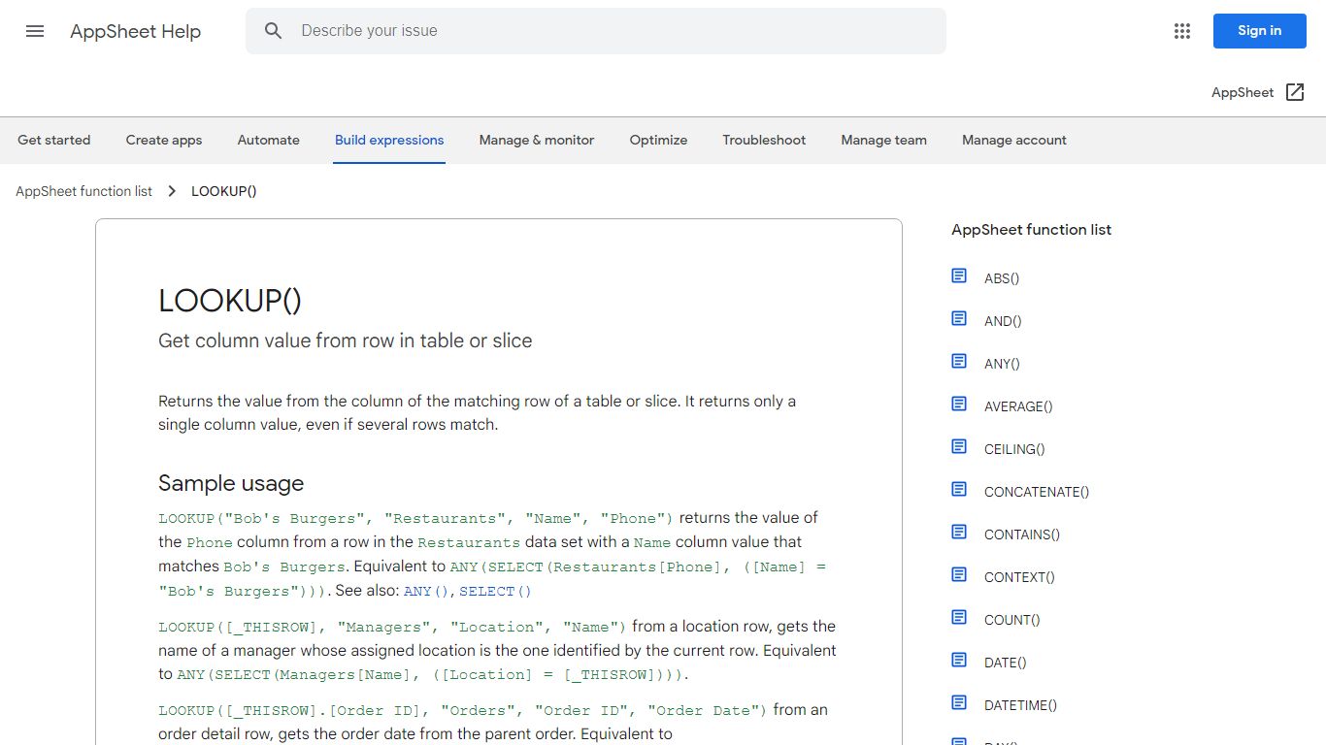Click the document icon beside CONTAINS()
Viewport: 1326px width, 745px height.
pyautogui.click(x=959, y=533)
